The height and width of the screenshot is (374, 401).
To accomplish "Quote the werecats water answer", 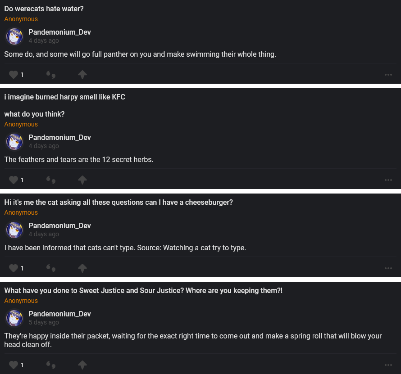I will (51, 75).
